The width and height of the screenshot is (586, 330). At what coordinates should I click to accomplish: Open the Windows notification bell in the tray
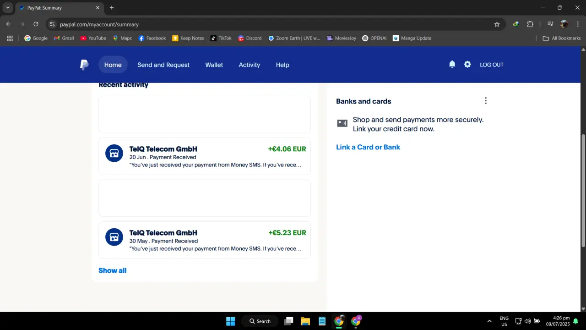[x=576, y=321]
